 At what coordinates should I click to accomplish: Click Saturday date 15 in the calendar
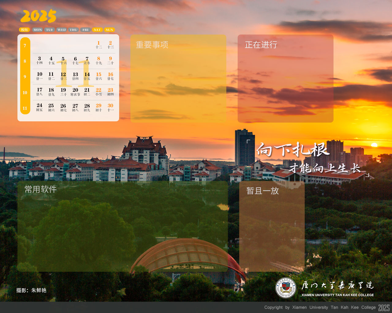(99, 76)
